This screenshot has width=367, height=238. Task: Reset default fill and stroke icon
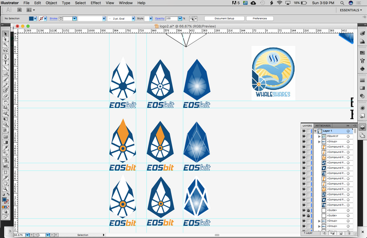pos(3,194)
